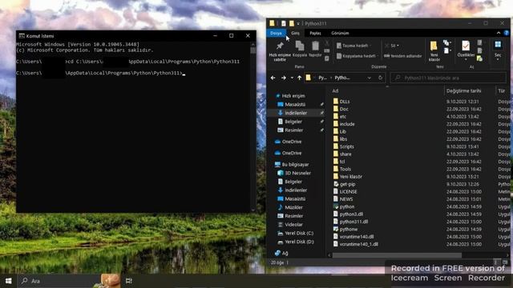
Task: Click the blue help question mark icon
Action: [x=506, y=33]
